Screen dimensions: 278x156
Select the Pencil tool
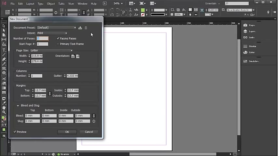[4, 64]
